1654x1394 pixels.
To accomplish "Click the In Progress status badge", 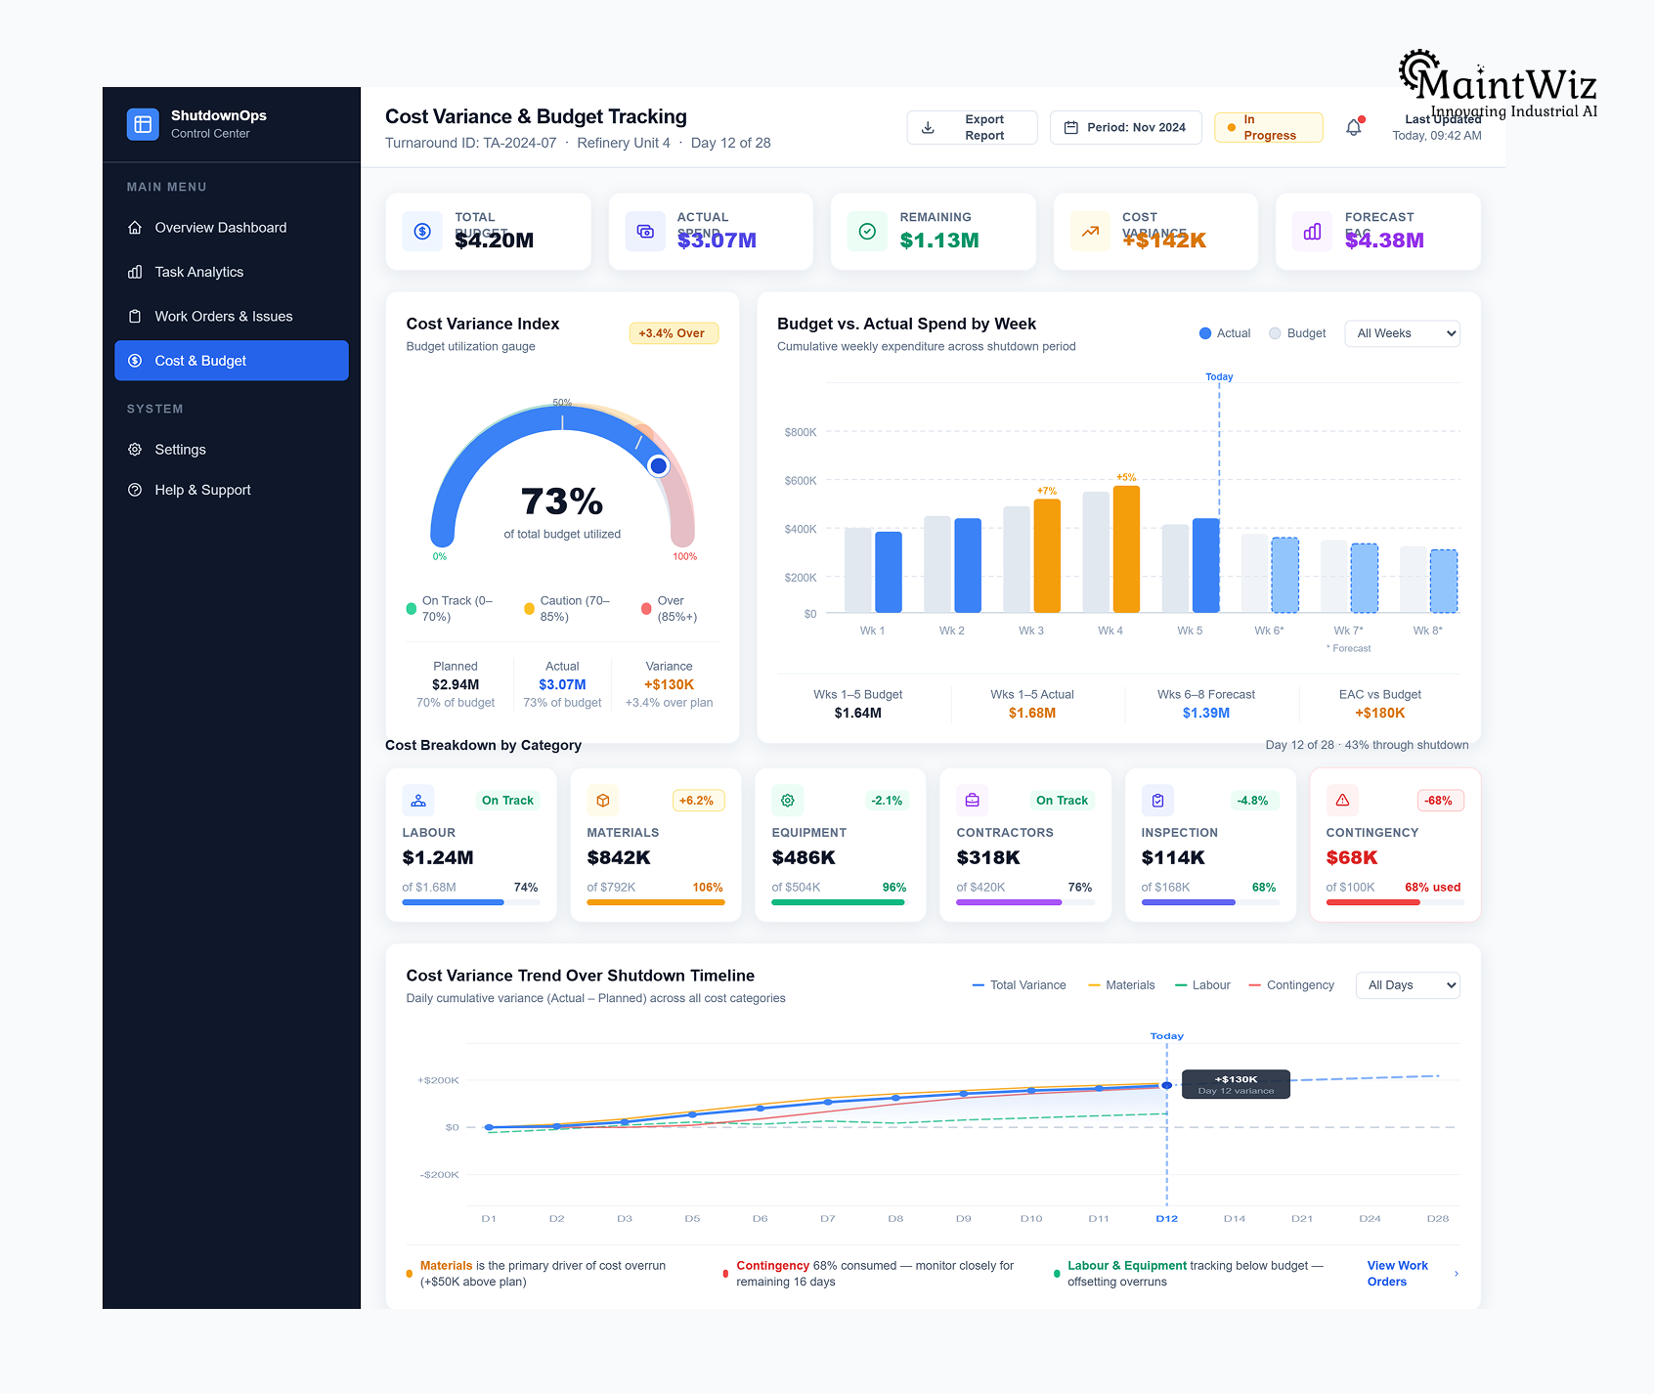I will click(1268, 127).
